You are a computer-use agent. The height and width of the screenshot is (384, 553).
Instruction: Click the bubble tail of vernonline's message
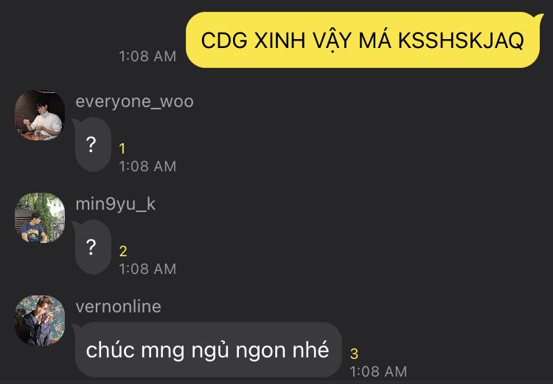coord(75,327)
